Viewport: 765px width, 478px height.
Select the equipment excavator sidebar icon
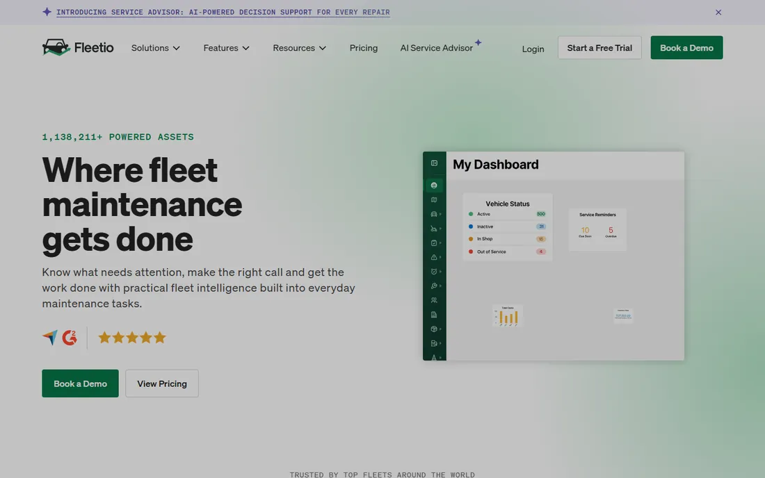point(434,229)
